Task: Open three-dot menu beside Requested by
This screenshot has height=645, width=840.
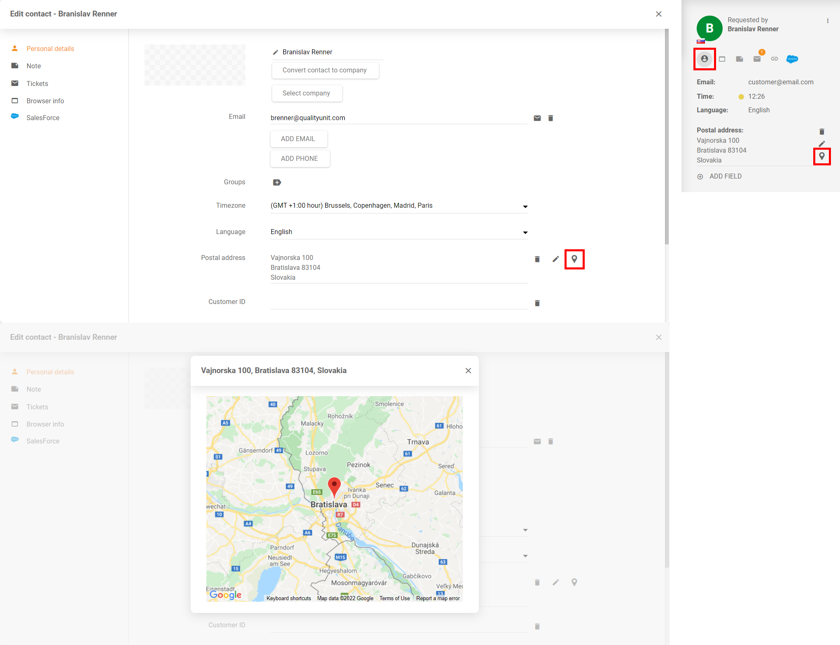Action: pos(828,21)
